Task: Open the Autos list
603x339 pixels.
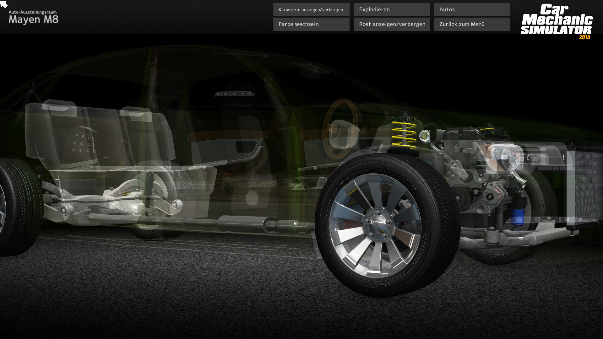Action: [x=472, y=9]
